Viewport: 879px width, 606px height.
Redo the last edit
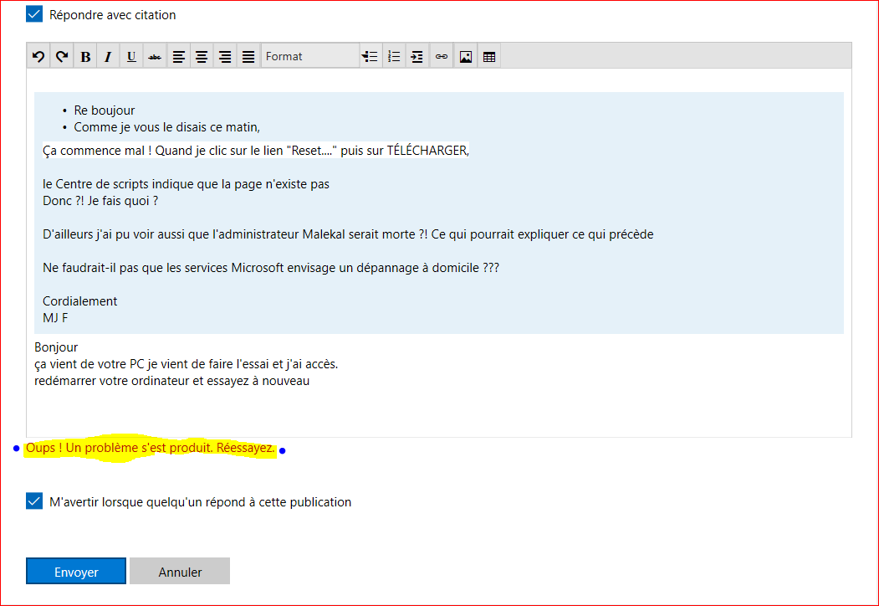point(62,56)
